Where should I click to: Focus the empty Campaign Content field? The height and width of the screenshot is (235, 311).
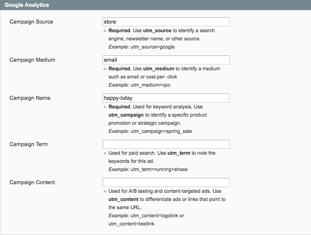166,182
